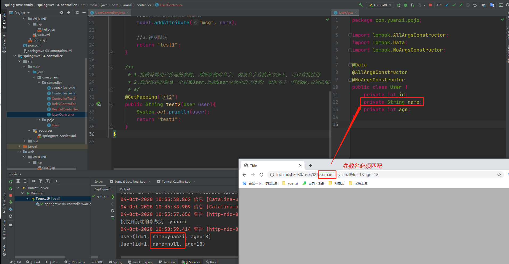509x264 pixels.
Task: Collapse all nodes in the Services tree
Action: (25, 181)
